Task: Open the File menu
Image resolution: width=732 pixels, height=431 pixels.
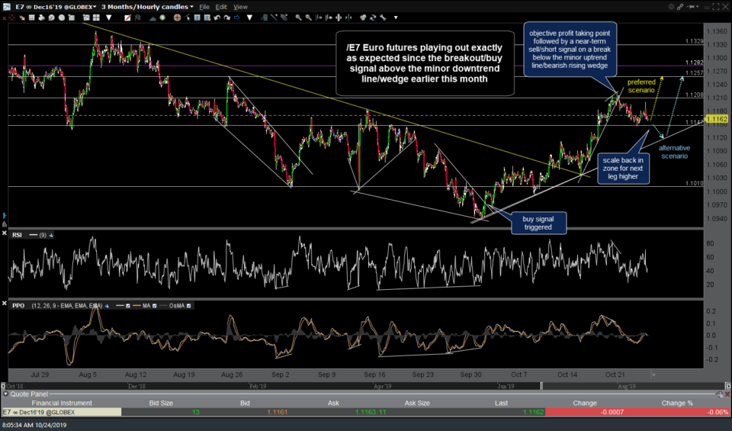Action: (x=204, y=7)
